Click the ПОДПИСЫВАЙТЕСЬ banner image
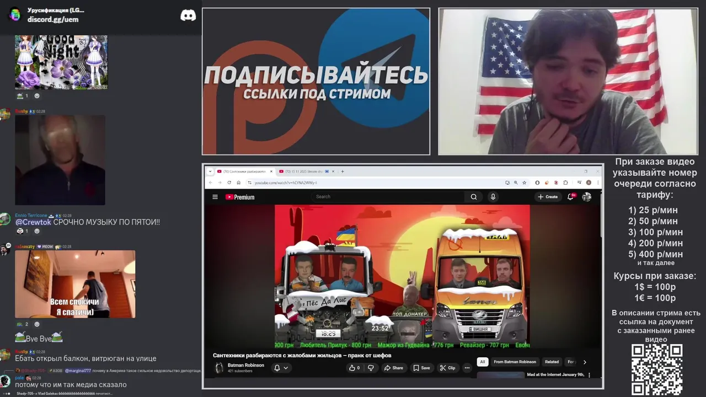Screen dimensions: 706x397 [315, 82]
